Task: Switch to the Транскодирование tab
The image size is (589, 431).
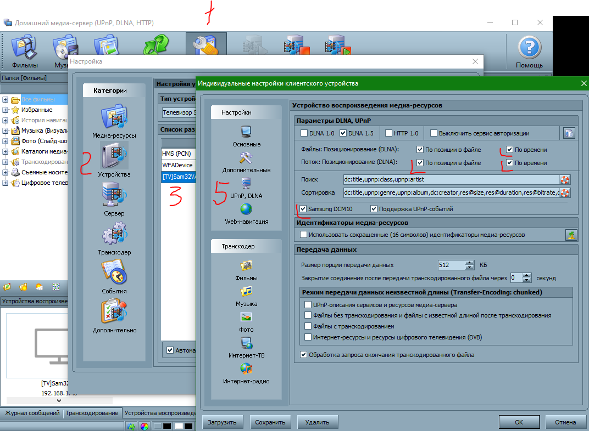Action: (x=92, y=413)
